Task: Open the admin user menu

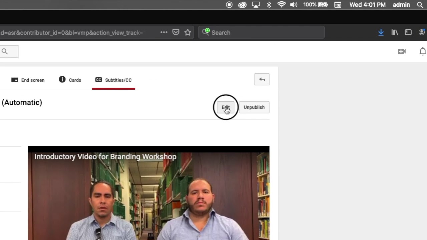Action: pos(401,5)
